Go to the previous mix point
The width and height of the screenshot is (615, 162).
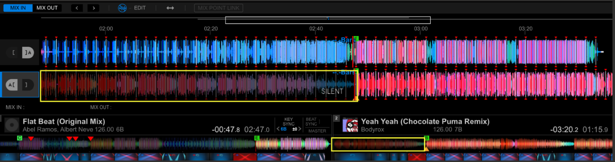(77, 8)
